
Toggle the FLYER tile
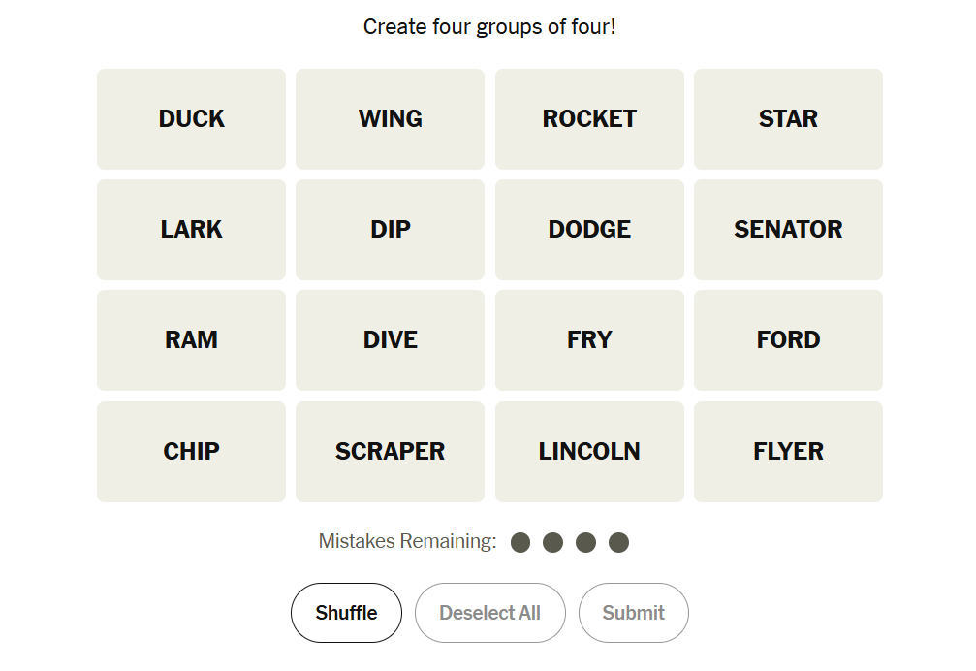pos(788,452)
